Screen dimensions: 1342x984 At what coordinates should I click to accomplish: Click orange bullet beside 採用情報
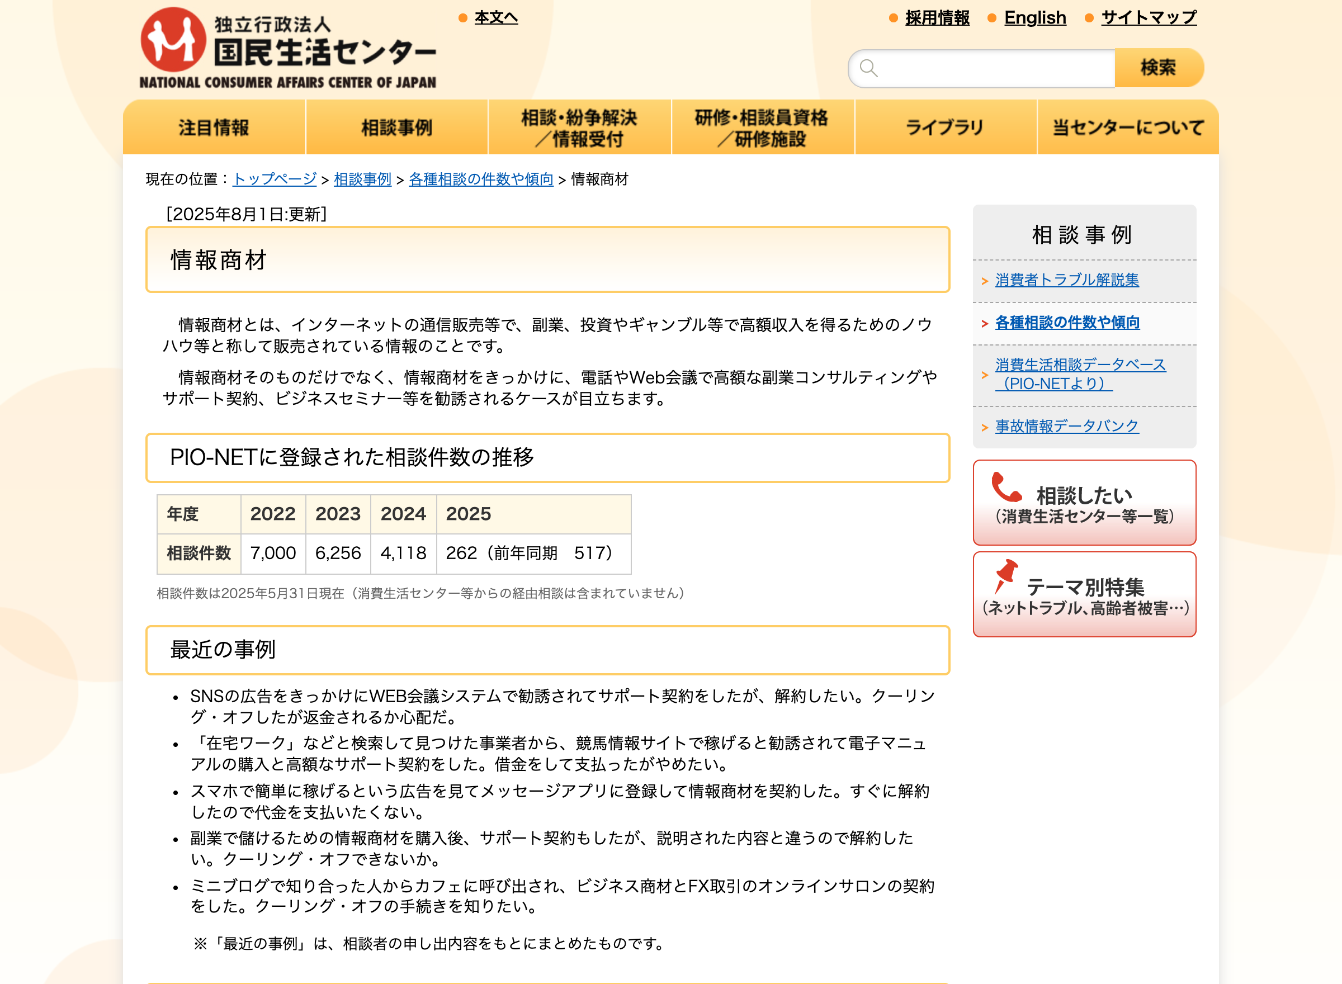(x=893, y=18)
